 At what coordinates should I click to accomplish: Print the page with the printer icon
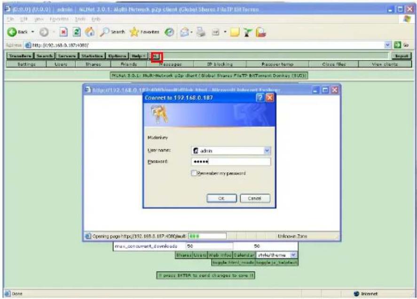point(201,32)
